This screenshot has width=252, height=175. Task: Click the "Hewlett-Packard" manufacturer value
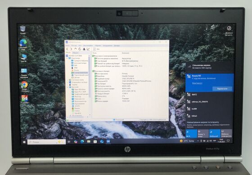[x=128, y=76]
